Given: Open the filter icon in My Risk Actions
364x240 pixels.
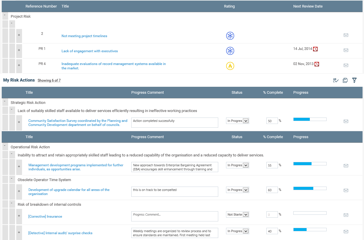Looking at the screenshot, I should (x=354, y=80).
